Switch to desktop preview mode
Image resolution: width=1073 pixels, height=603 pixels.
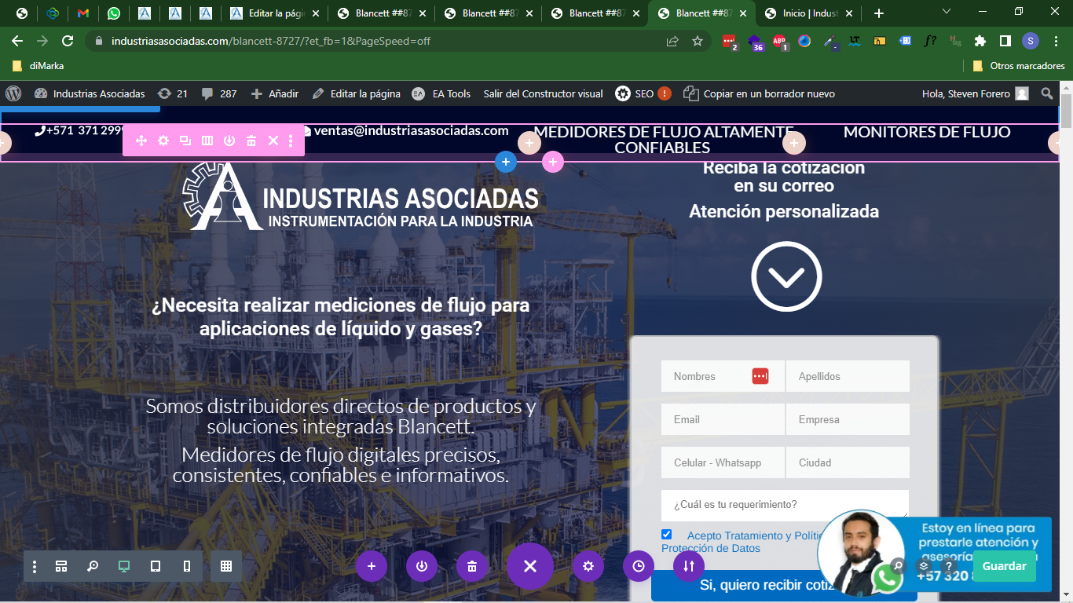[124, 566]
